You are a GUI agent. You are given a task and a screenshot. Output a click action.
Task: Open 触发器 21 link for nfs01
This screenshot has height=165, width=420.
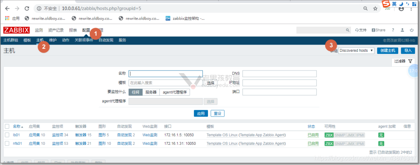pos(83,143)
